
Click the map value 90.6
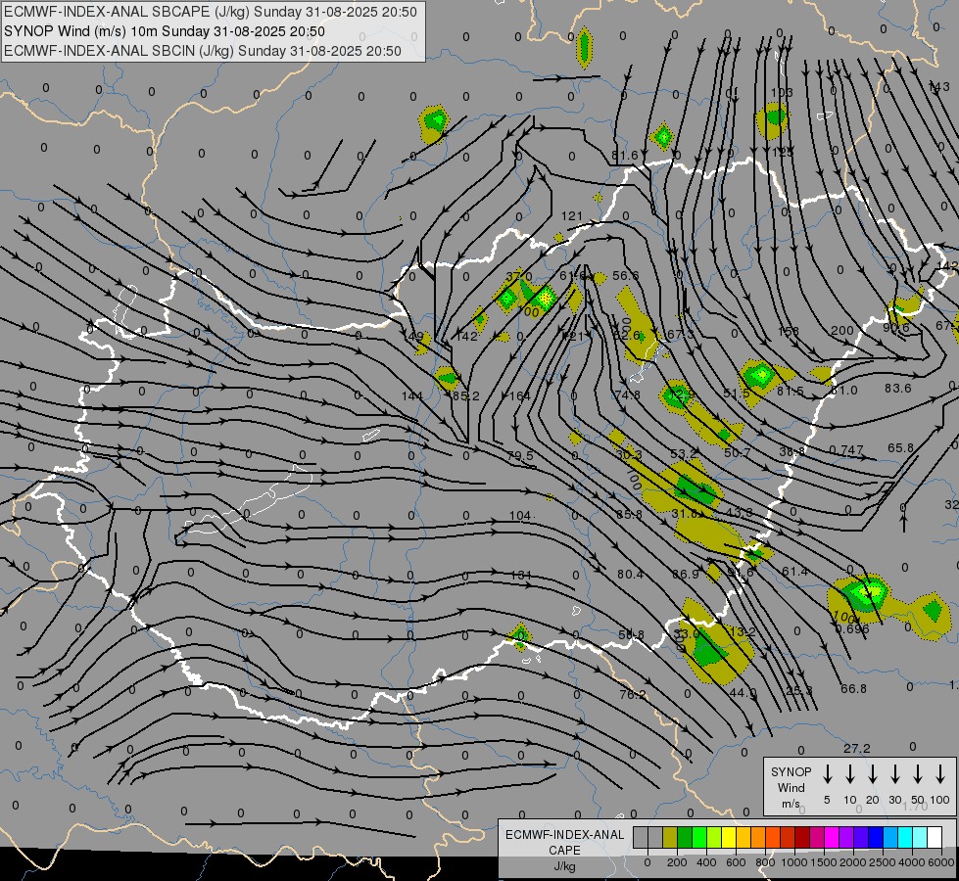pyautogui.click(x=896, y=328)
